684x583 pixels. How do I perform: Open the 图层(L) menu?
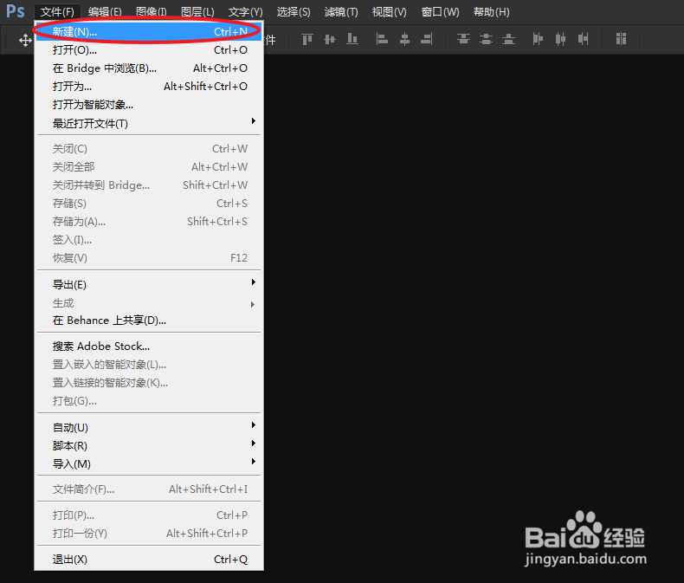[197, 12]
